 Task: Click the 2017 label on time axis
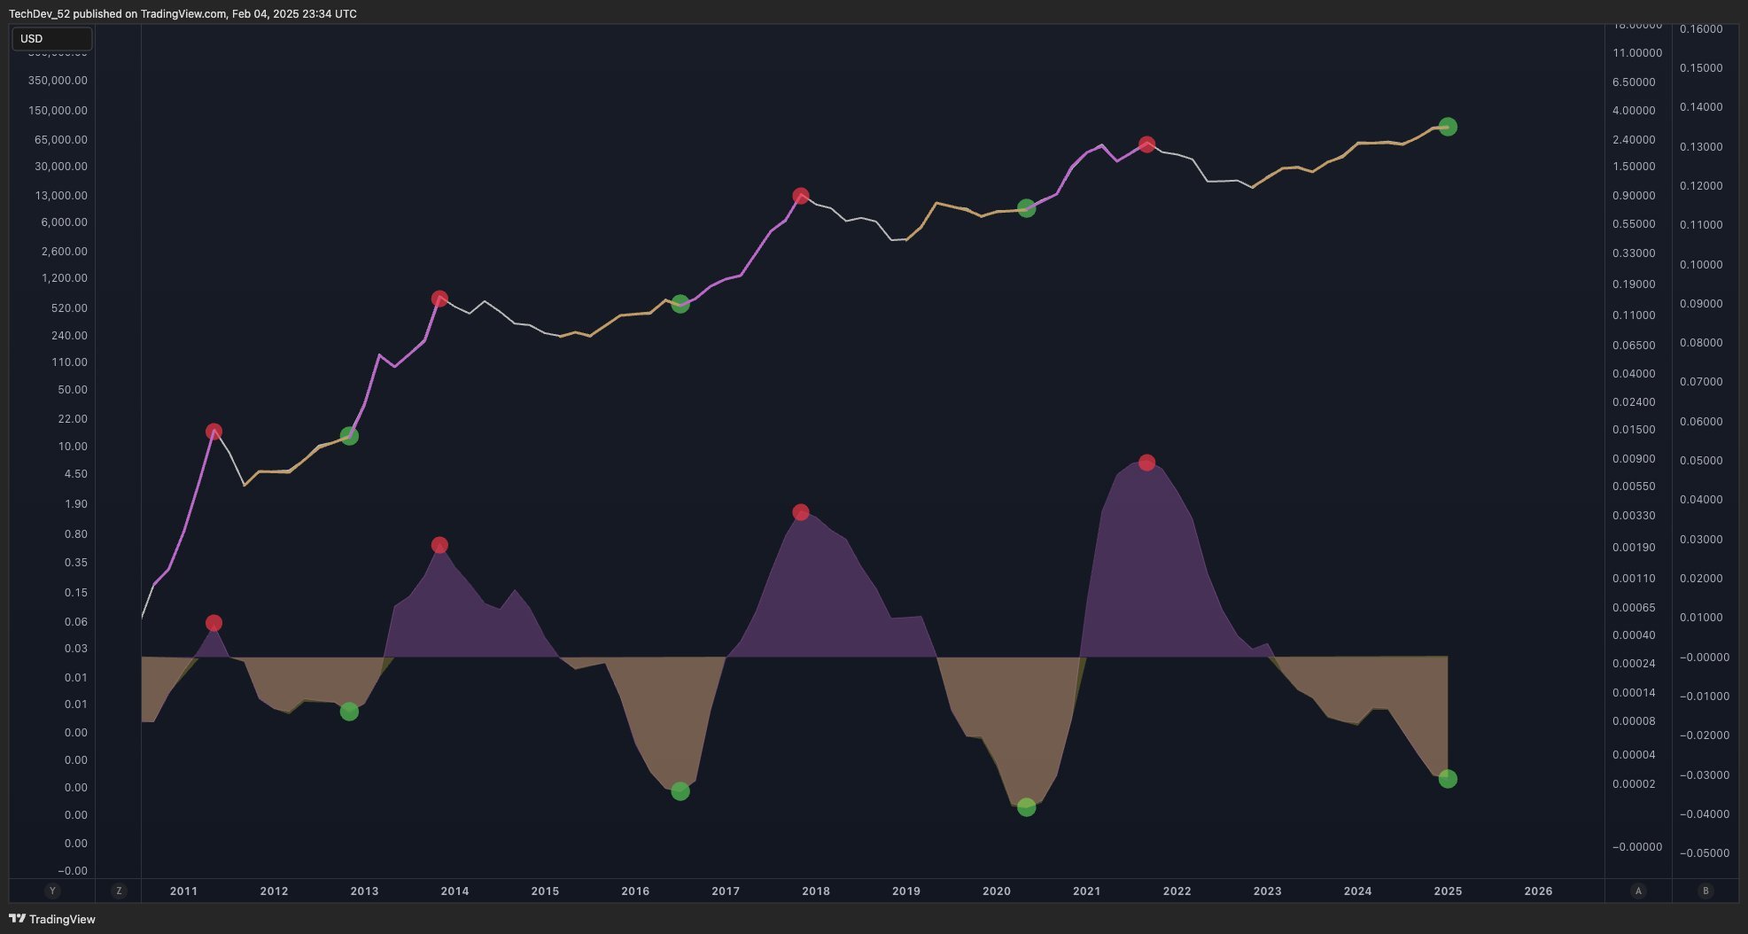[726, 891]
